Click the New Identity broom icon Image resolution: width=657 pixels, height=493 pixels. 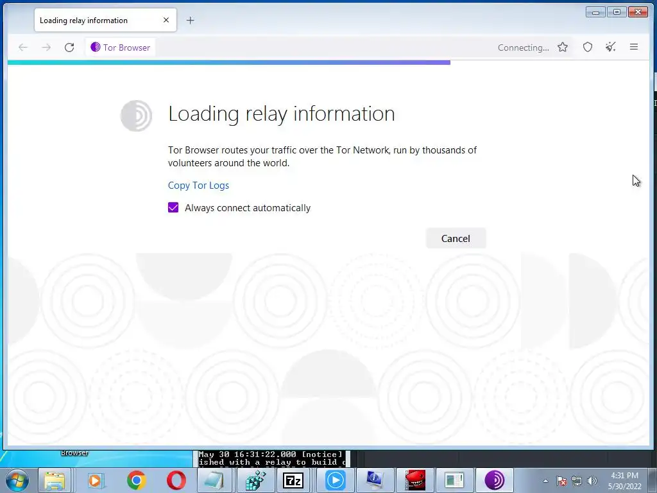(x=611, y=47)
